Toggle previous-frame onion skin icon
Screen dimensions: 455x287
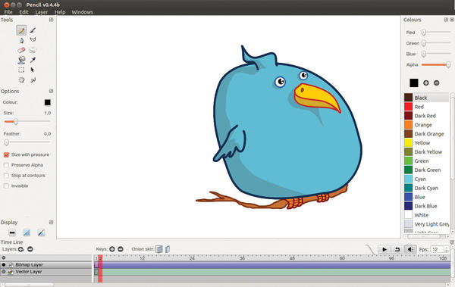[x=159, y=249]
